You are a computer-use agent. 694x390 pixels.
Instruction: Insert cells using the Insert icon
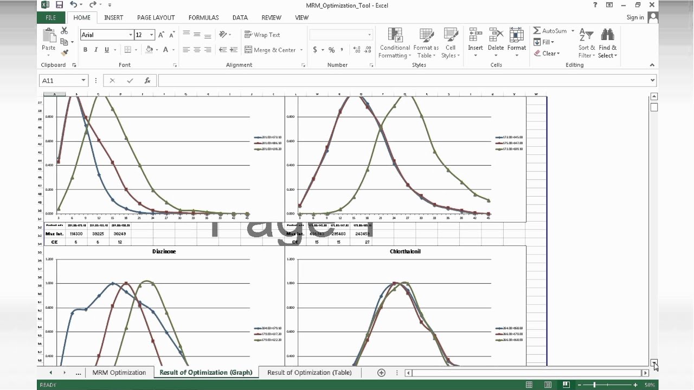(x=475, y=36)
